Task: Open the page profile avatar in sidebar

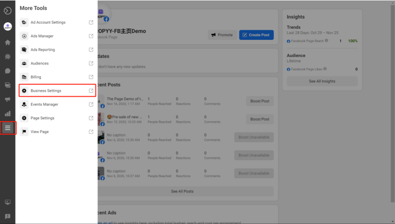Action: tap(8, 27)
